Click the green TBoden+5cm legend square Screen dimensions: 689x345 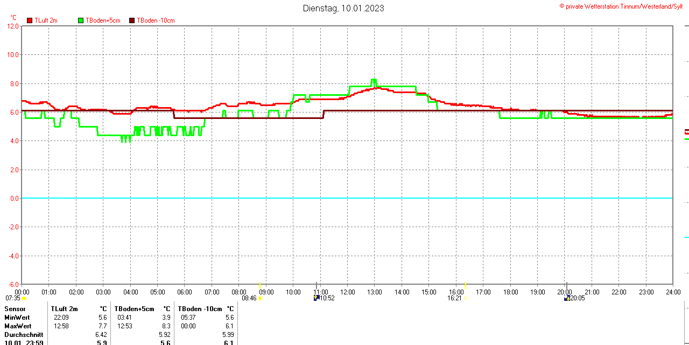pyautogui.click(x=81, y=20)
